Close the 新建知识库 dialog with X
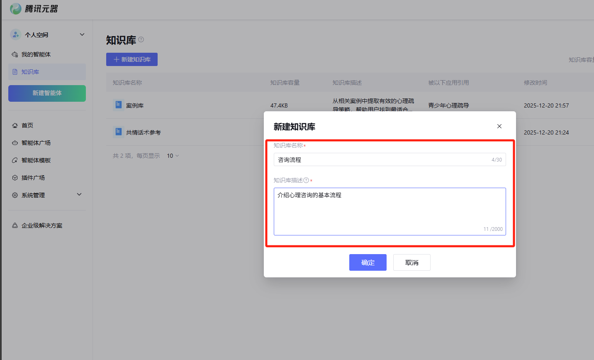This screenshot has height=360, width=594. (x=499, y=126)
